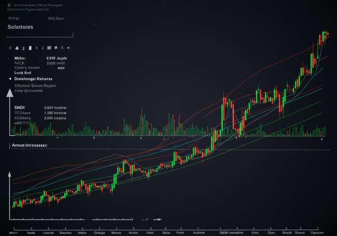
Task: Toggle the bullet beside 'Distehonger Returns'
Action: pos(10,78)
